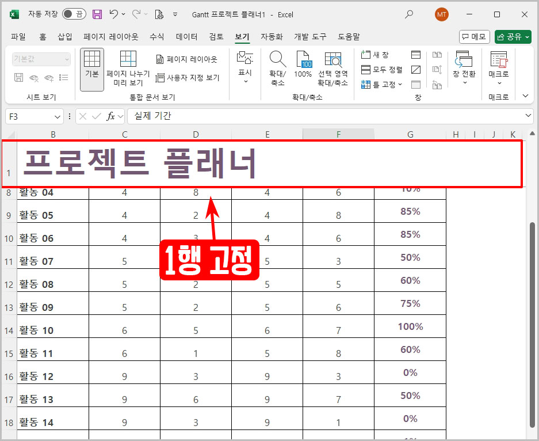
Task: Open 페이지 나누기 미리 보기 view
Action: (x=127, y=65)
